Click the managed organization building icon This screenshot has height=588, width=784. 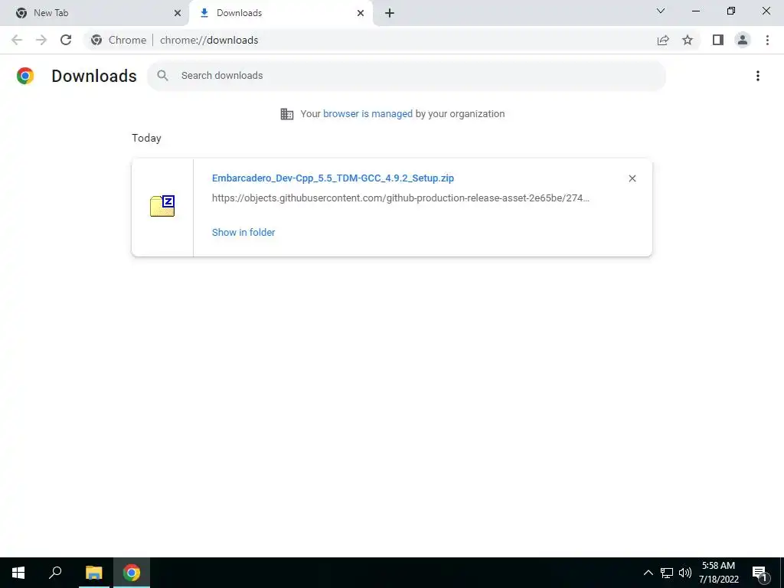coord(287,114)
